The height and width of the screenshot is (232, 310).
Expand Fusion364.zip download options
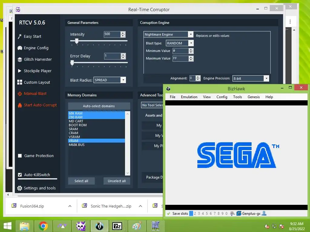pyautogui.click(x=70, y=206)
